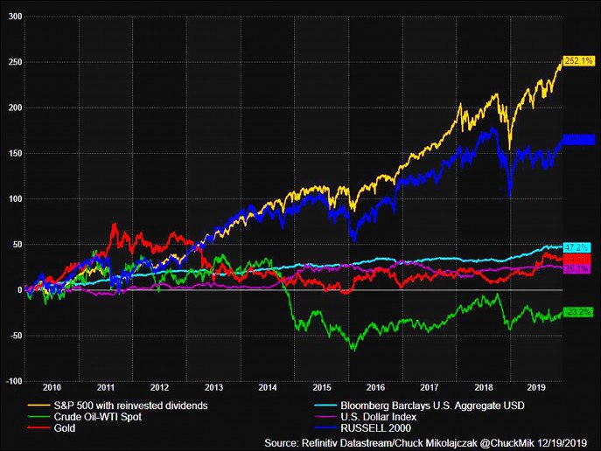601x451 pixels.
Task: Click the 2019 year label on x-axis
Action: [x=535, y=386]
